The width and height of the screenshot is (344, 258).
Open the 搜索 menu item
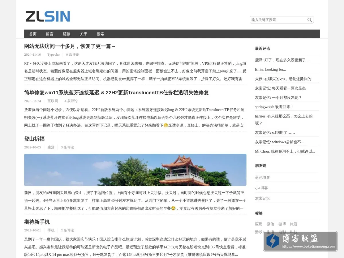pos(100,34)
